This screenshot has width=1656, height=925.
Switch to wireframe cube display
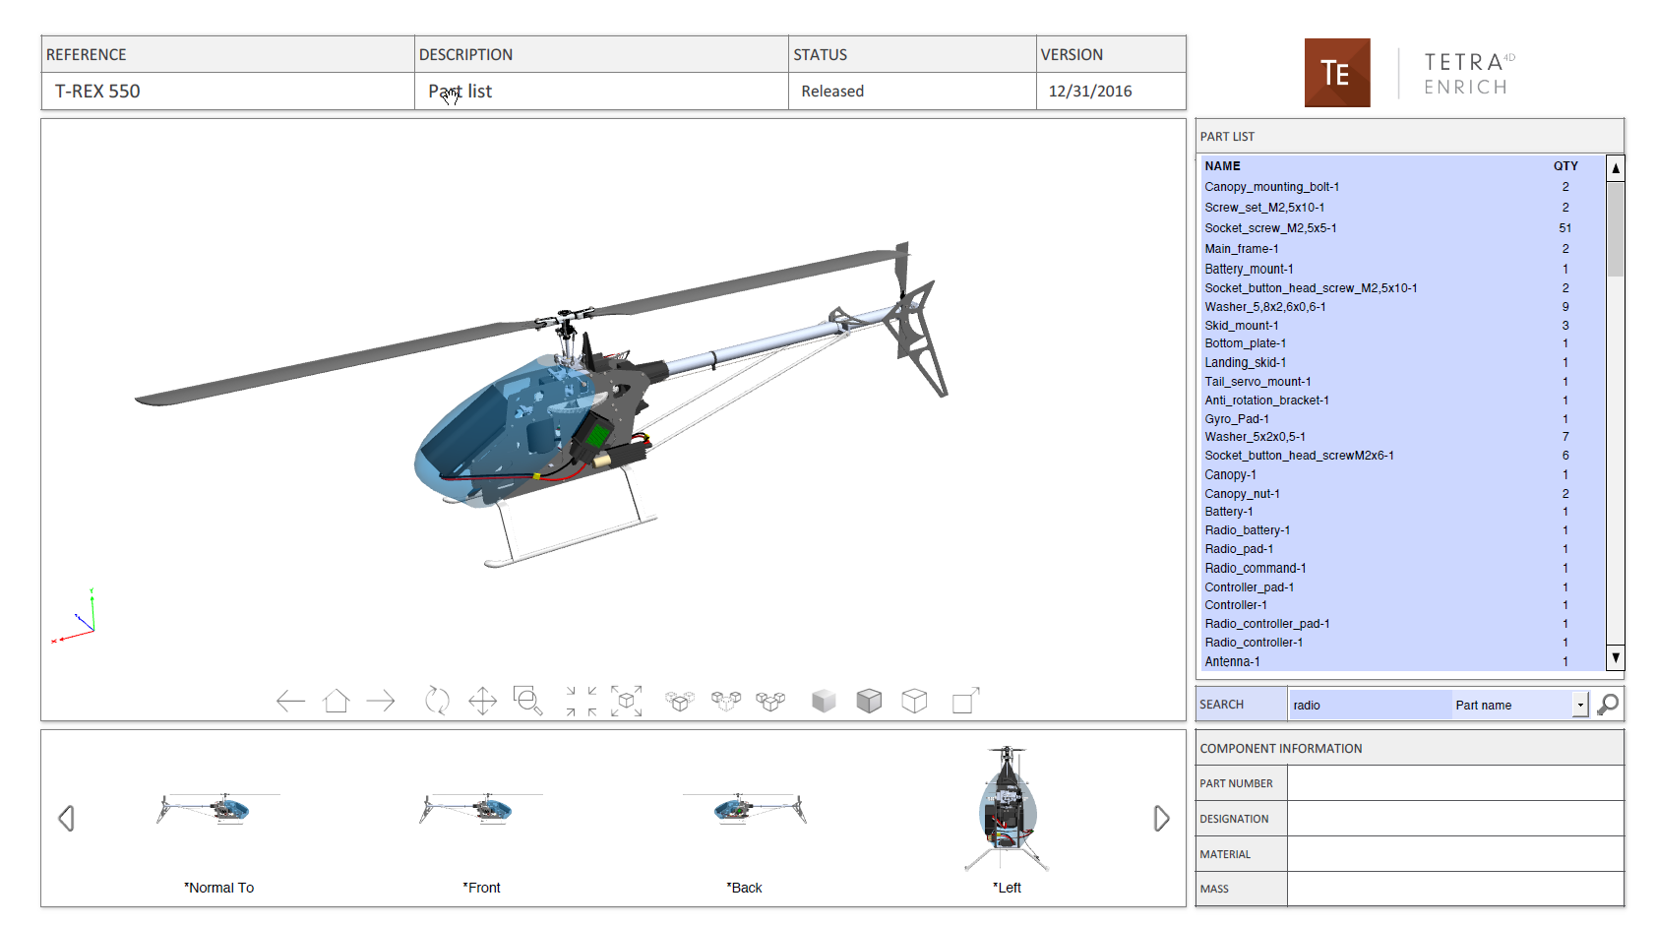[914, 701]
